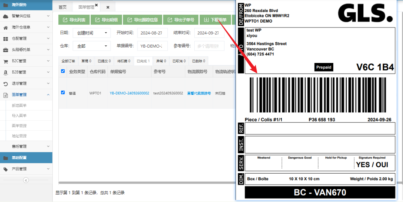This screenshot has height=202, width=403.
Task: Expand 头程委托单 menu chevron
Action: 48,50
